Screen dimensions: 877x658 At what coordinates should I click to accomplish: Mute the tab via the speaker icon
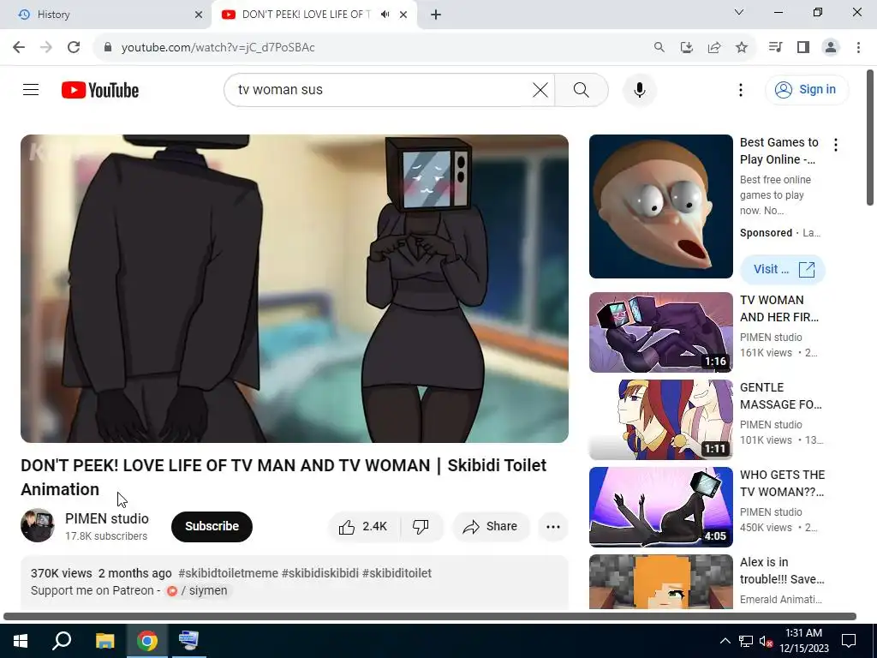coord(385,15)
